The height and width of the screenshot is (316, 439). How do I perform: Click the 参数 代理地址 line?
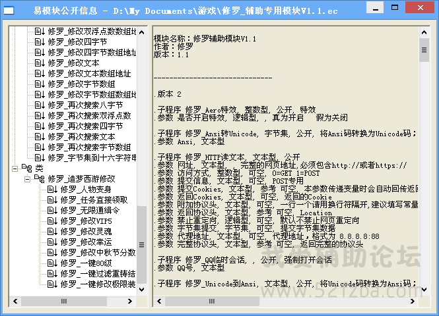(x=268, y=236)
